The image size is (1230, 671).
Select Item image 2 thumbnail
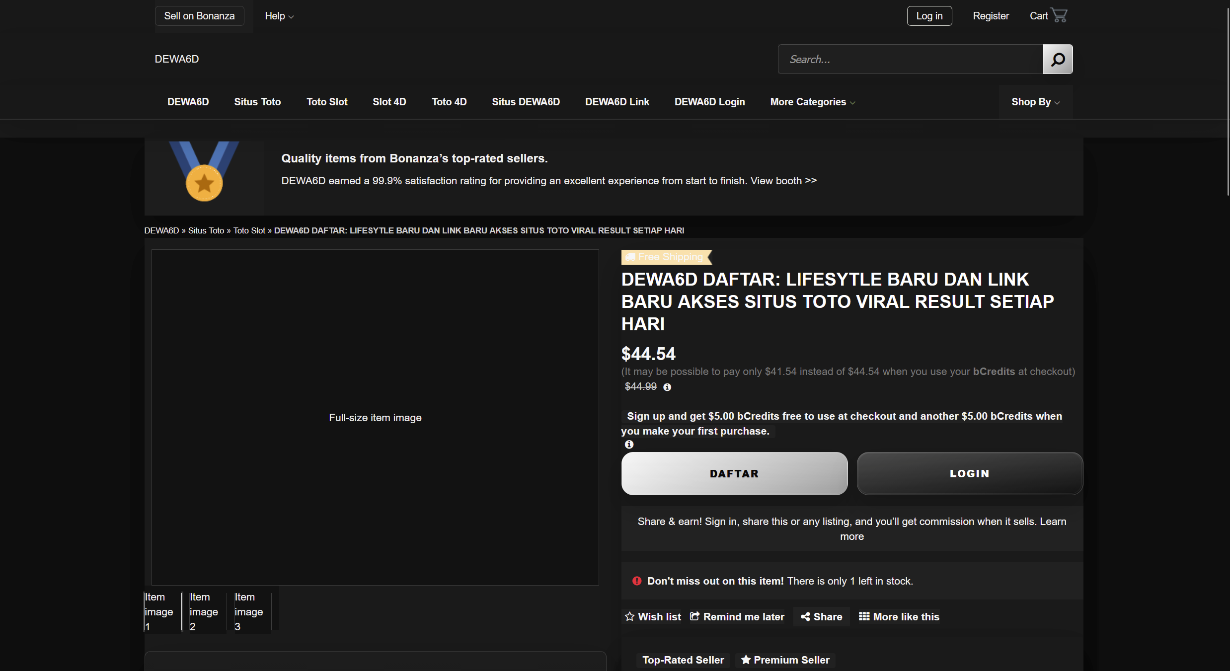[208, 611]
